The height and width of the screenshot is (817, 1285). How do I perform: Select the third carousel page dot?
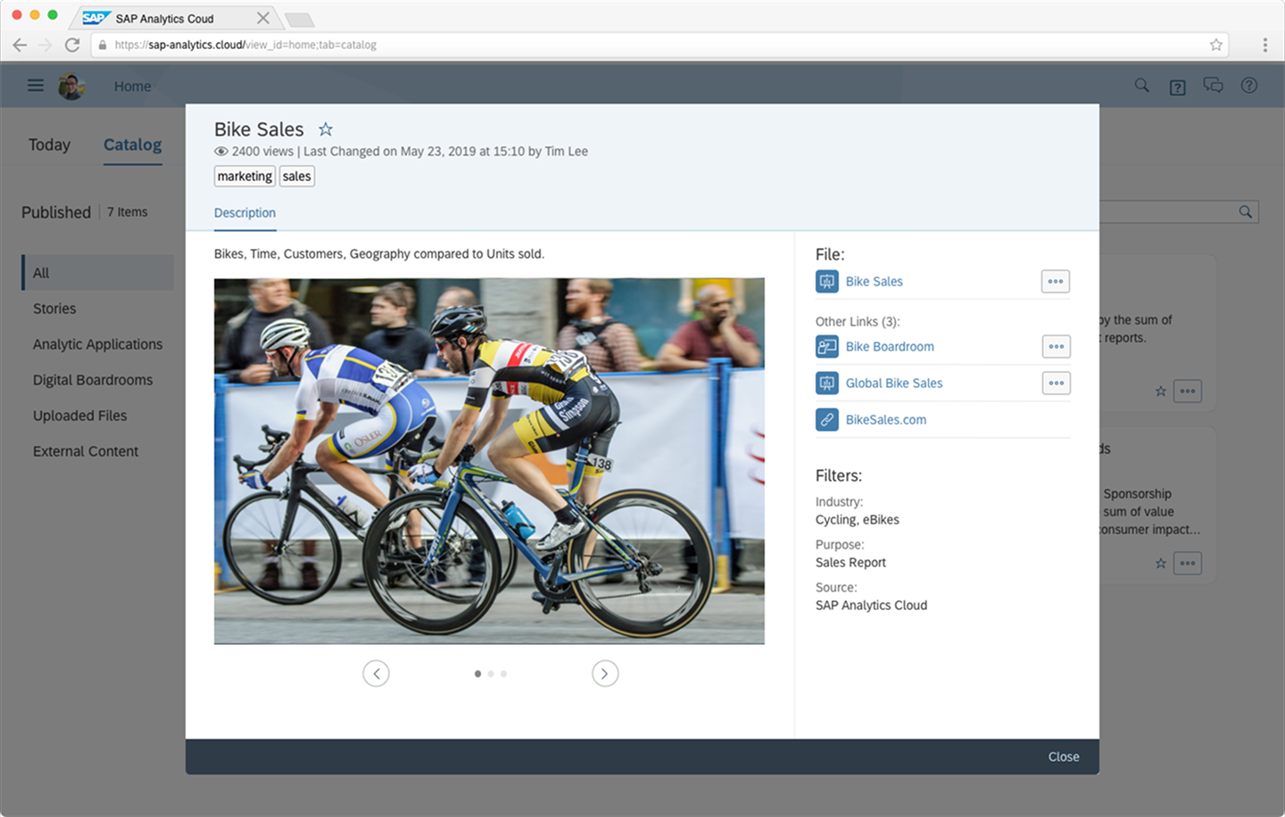pyautogui.click(x=503, y=674)
